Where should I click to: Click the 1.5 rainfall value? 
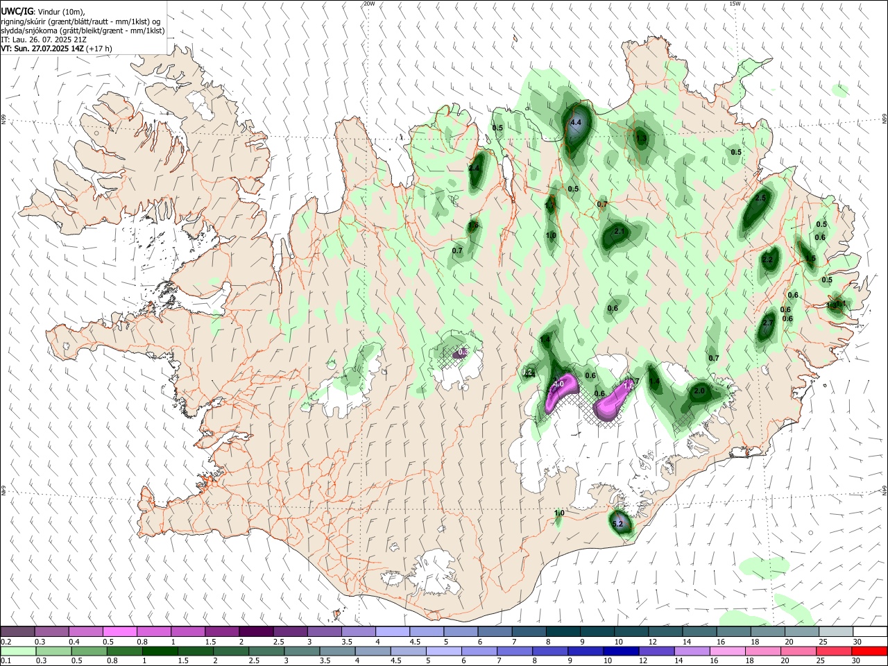tap(810, 258)
